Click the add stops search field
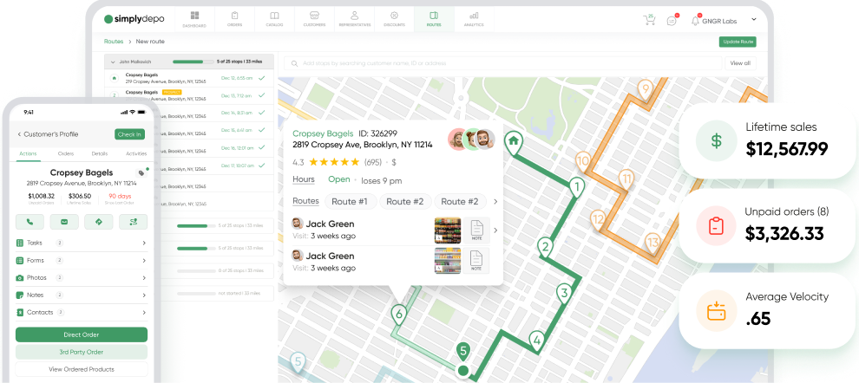The image size is (859, 383). [x=503, y=63]
